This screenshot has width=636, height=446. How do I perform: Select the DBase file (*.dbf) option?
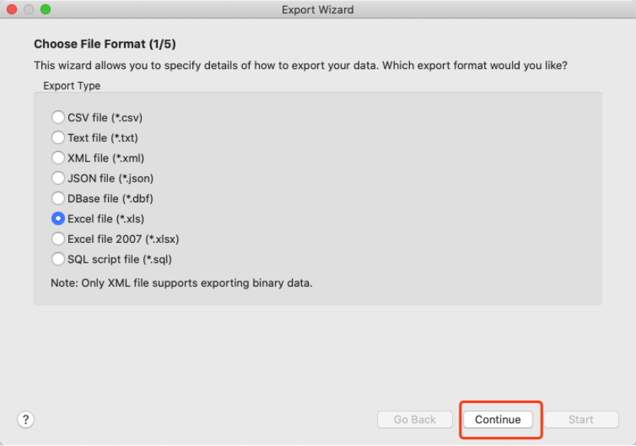click(58, 198)
